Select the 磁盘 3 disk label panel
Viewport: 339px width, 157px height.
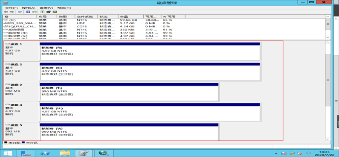[x=22, y=92]
